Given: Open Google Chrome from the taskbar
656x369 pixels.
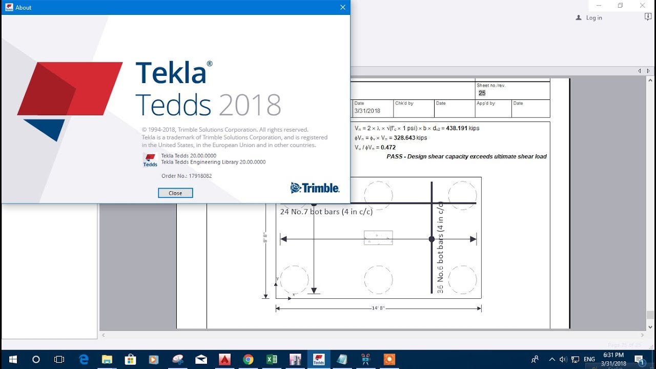Looking at the screenshot, I should tap(248, 359).
